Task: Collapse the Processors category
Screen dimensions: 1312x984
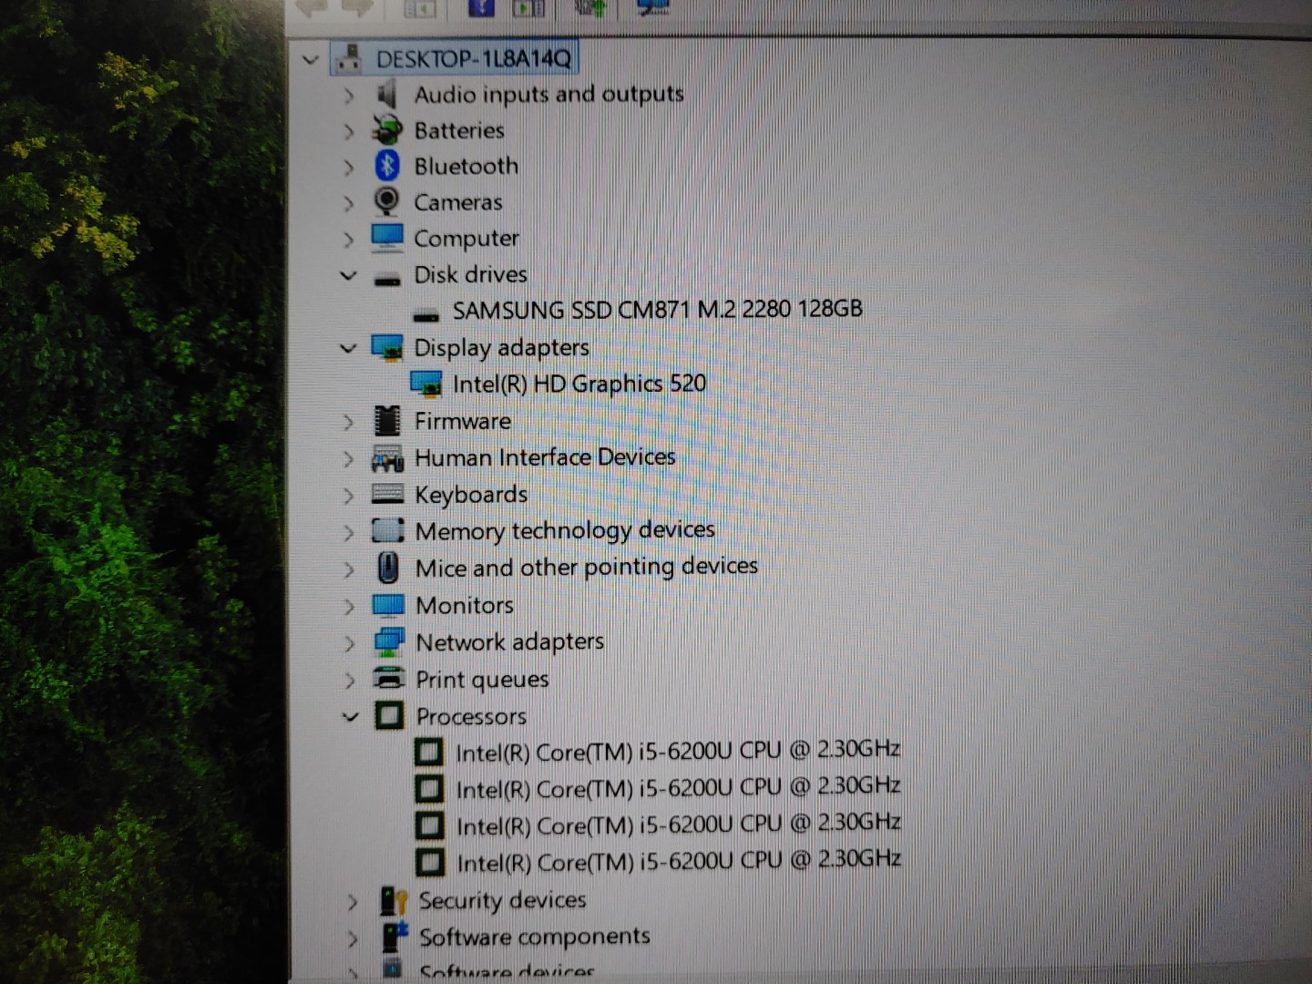Action: (x=350, y=717)
